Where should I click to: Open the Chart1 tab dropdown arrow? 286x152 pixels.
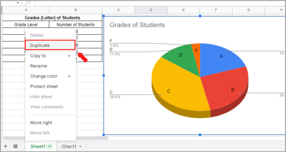[80, 147]
